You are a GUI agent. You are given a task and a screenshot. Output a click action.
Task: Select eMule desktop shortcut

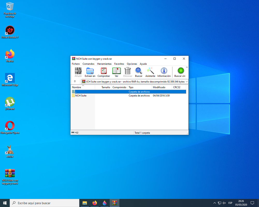coord(10,151)
